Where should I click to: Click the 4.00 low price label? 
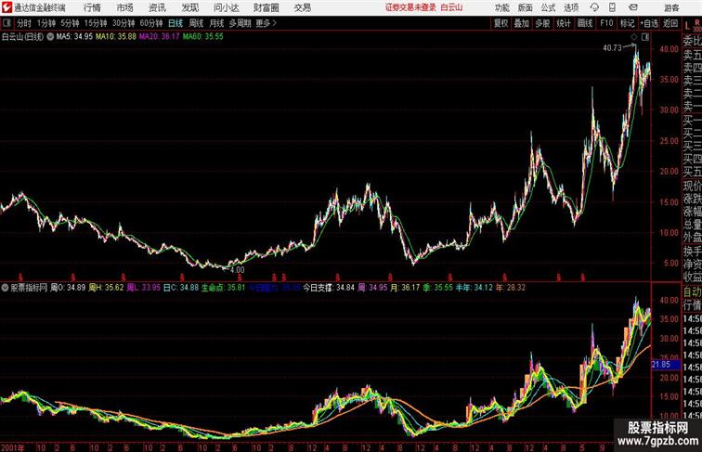tap(238, 270)
